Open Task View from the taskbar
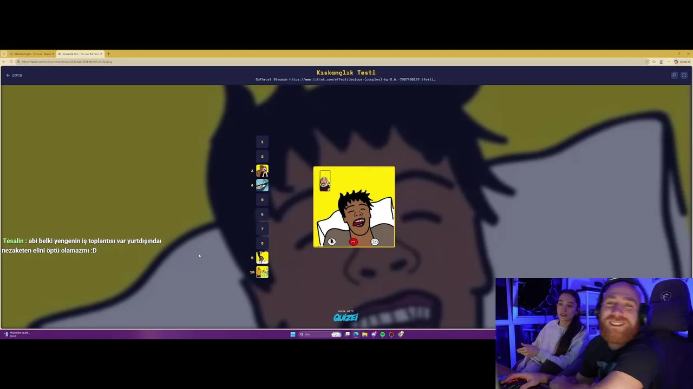The width and height of the screenshot is (693, 389). click(347, 334)
